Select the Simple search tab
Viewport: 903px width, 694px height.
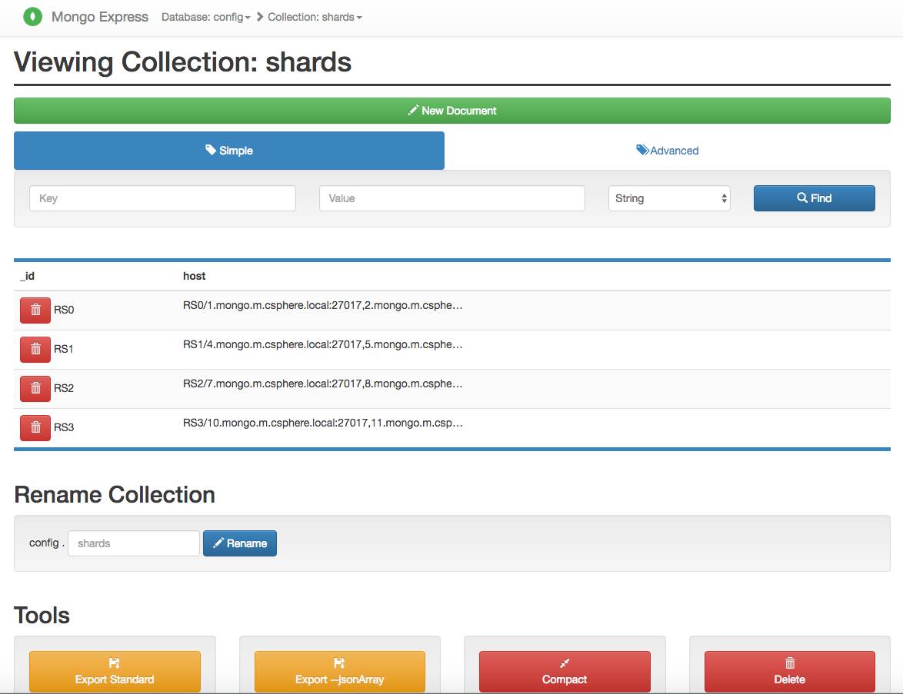228,150
